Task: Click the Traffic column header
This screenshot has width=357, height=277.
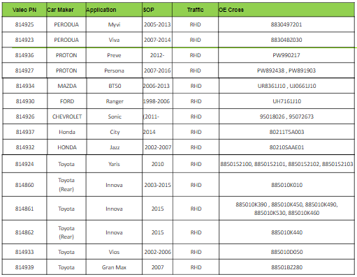Action: [196, 10]
